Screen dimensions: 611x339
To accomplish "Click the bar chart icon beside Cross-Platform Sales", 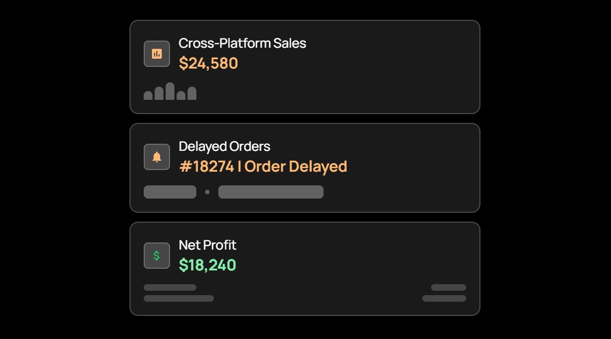I will (x=157, y=54).
